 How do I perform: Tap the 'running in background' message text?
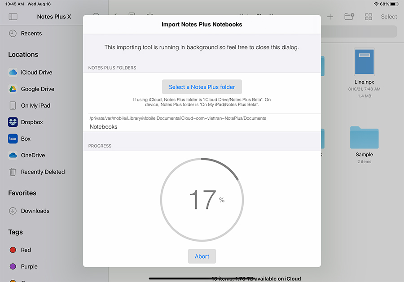(202, 48)
